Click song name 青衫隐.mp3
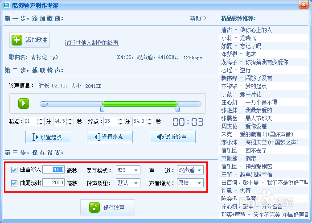This screenshot has width=312, height=223. [45, 58]
